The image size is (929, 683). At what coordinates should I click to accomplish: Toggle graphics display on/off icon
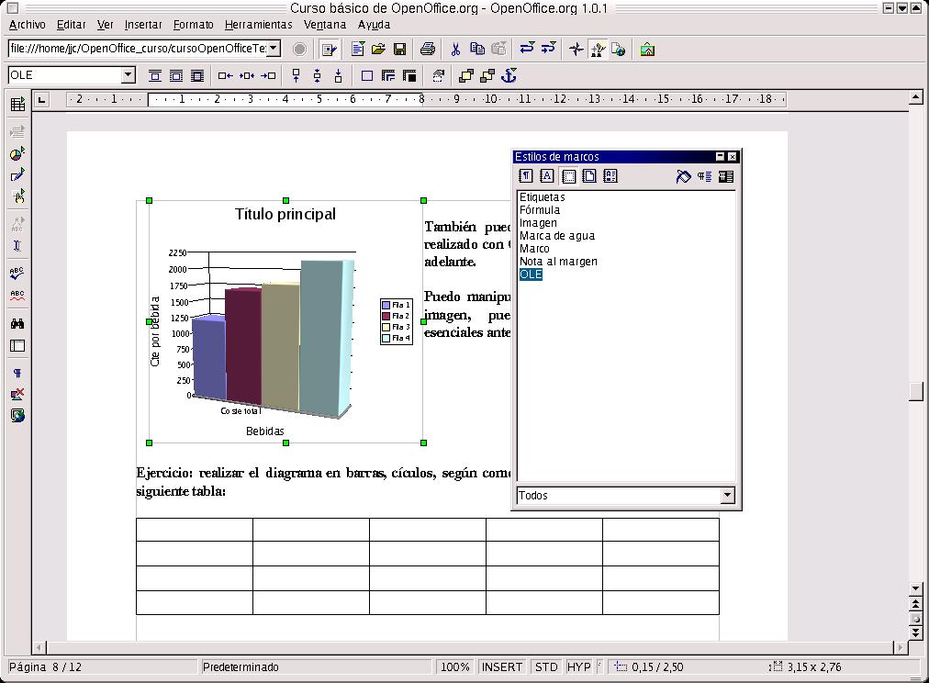pyautogui.click(x=17, y=395)
